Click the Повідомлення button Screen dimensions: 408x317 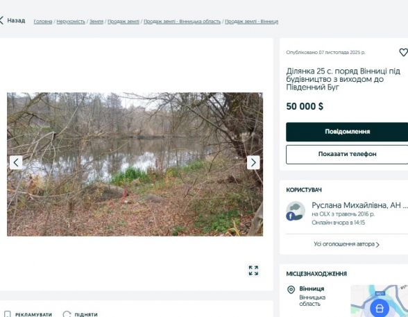[347, 132]
